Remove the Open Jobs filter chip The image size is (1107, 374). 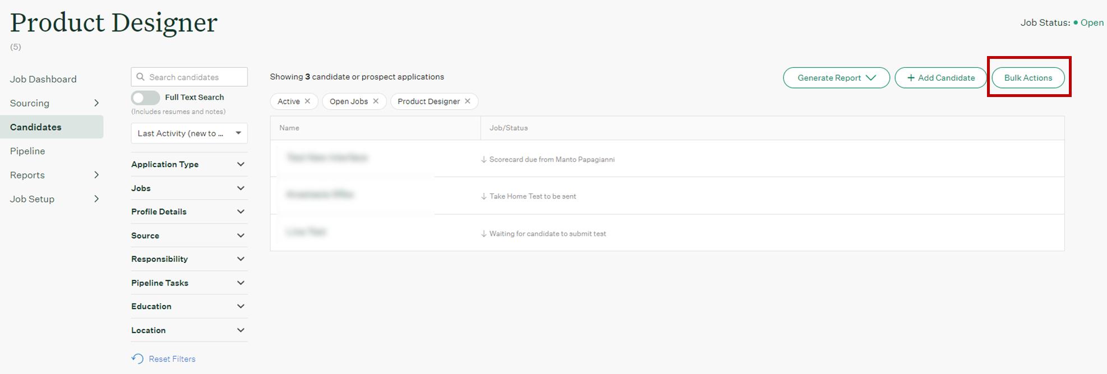[x=376, y=101]
